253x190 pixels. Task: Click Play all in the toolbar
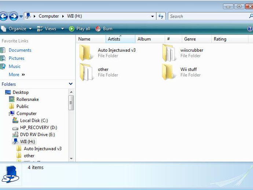[x=80, y=29]
